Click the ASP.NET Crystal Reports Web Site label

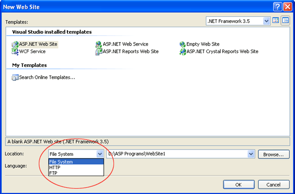(x=222, y=51)
